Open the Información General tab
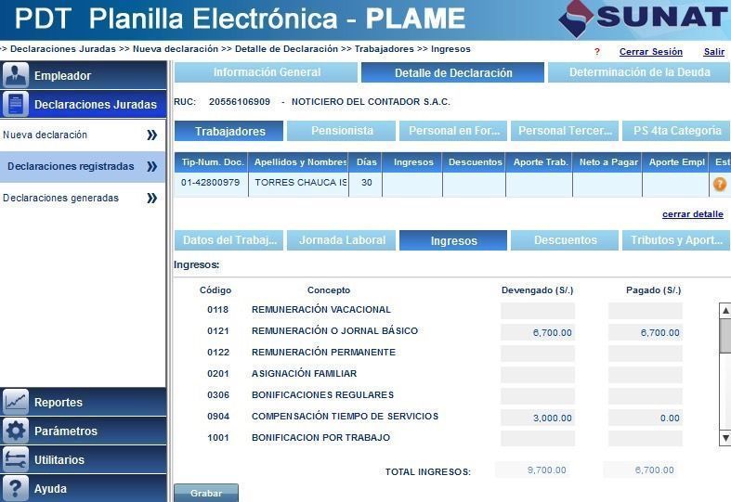731x502 pixels. pyautogui.click(x=267, y=72)
